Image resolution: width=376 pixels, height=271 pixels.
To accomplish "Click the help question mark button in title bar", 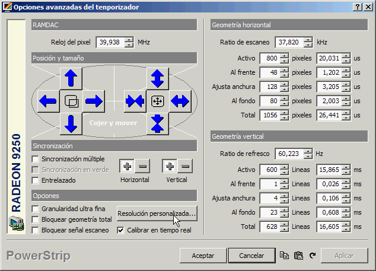I will [x=358, y=7].
